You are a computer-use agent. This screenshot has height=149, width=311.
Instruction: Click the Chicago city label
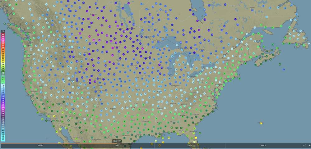pos(170,74)
